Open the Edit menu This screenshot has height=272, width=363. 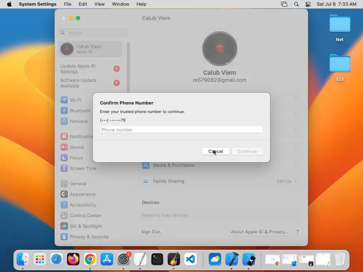[83, 4]
